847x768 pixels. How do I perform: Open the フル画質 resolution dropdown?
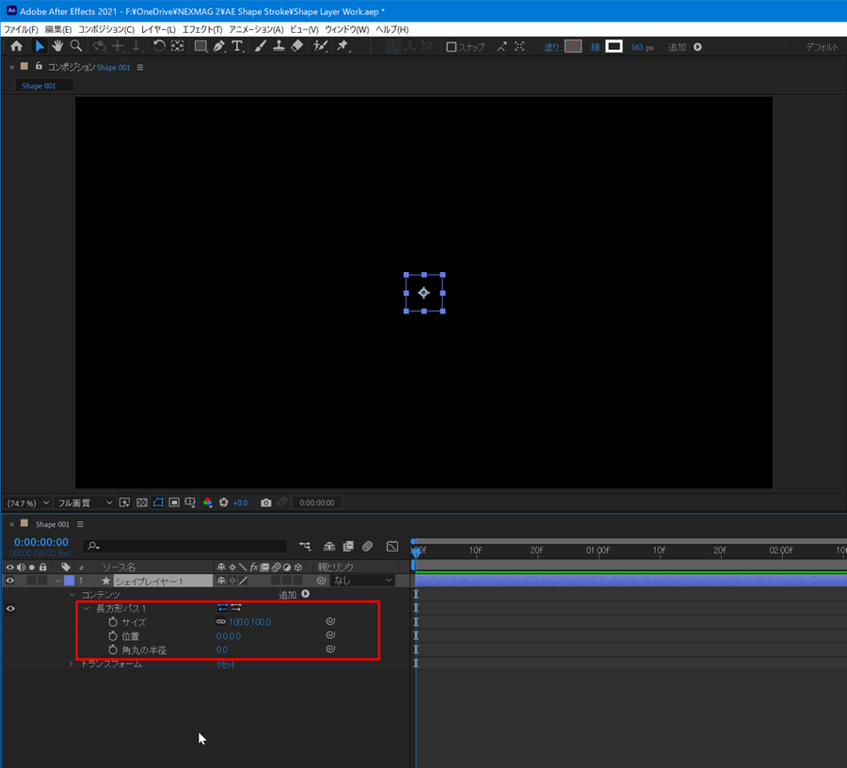pyautogui.click(x=85, y=503)
